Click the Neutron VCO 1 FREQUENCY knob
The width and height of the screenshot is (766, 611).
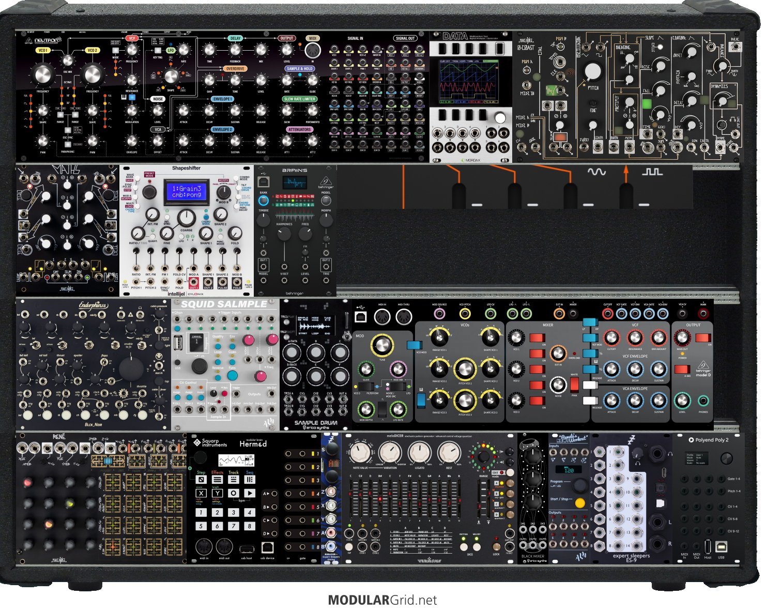(x=42, y=75)
